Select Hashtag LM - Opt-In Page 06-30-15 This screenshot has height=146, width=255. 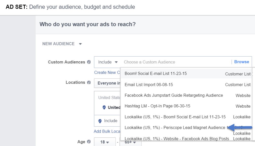(x=186, y=106)
